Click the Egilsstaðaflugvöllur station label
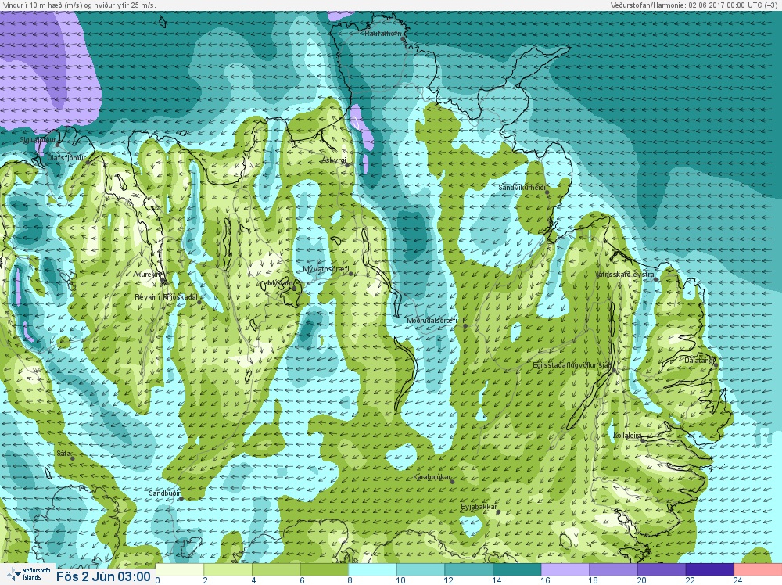 pyautogui.click(x=572, y=365)
